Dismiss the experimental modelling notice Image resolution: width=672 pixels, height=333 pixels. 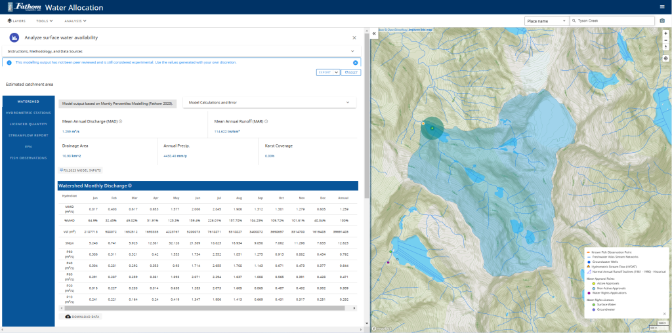pyautogui.click(x=355, y=63)
